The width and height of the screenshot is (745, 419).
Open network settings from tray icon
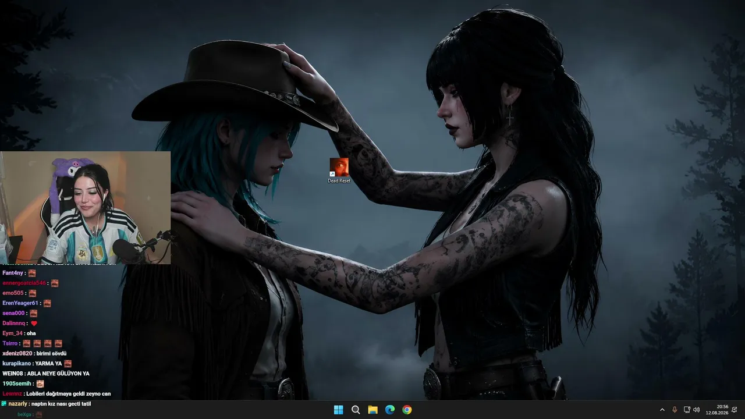click(686, 410)
